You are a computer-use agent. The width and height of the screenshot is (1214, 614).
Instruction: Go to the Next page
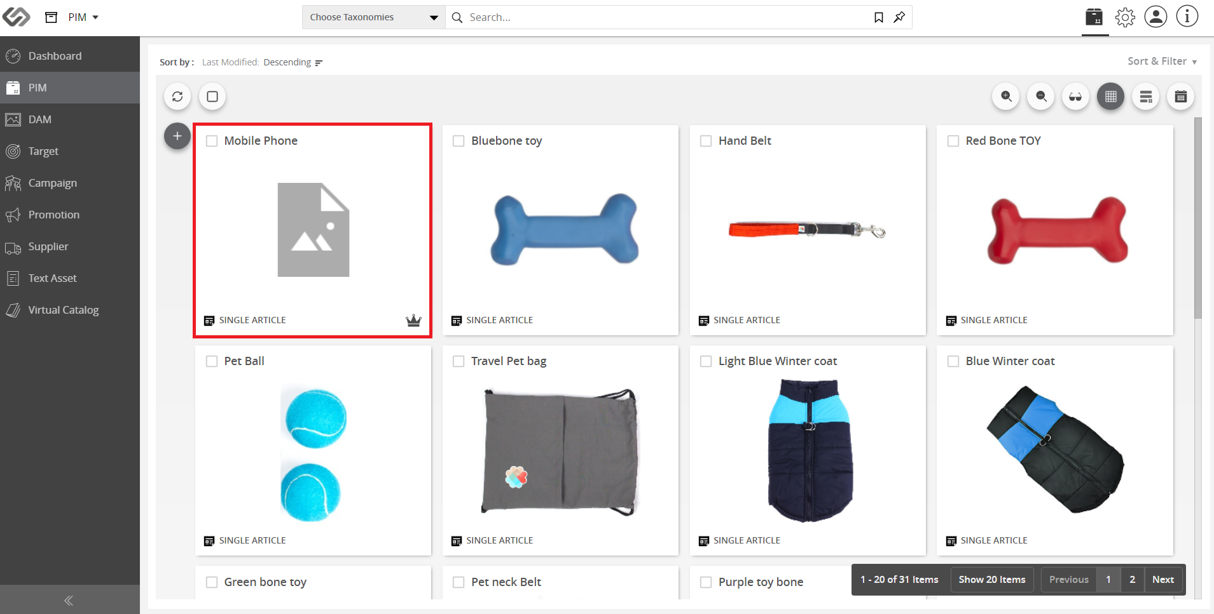(x=1163, y=579)
